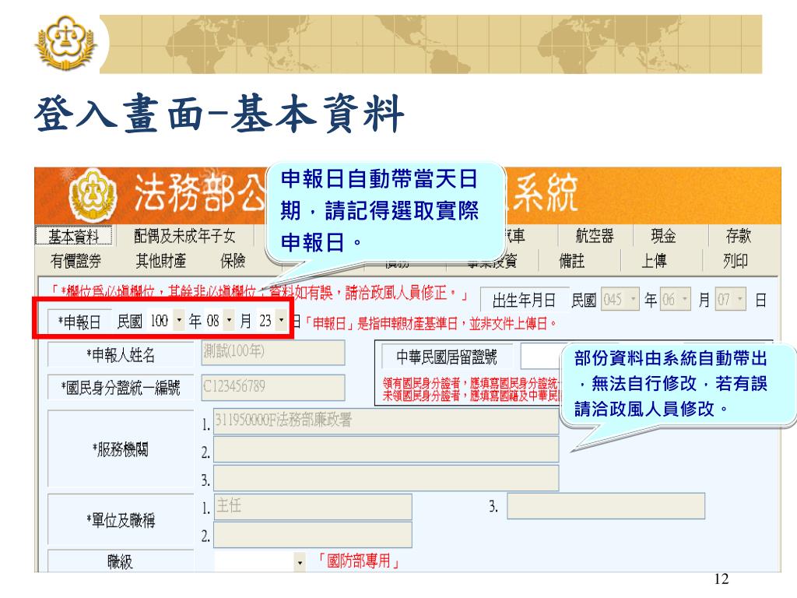This screenshot has width=797, height=598.
Task: Click the empty 服務機關 field 2
Action: pyautogui.click(x=386, y=450)
